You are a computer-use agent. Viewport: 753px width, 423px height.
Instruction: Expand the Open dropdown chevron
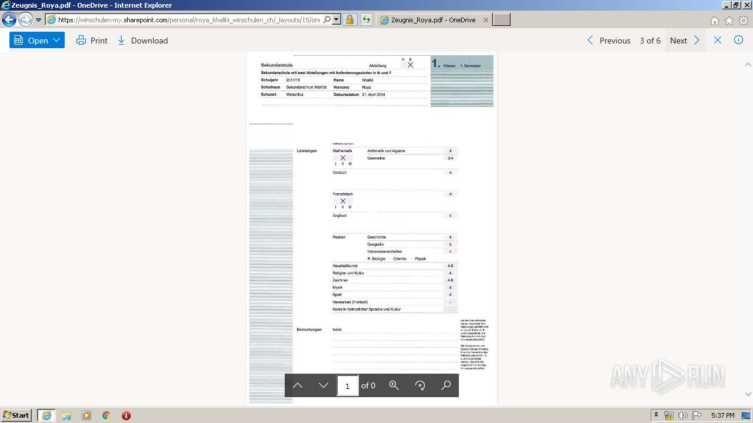[x=56, y=41]
